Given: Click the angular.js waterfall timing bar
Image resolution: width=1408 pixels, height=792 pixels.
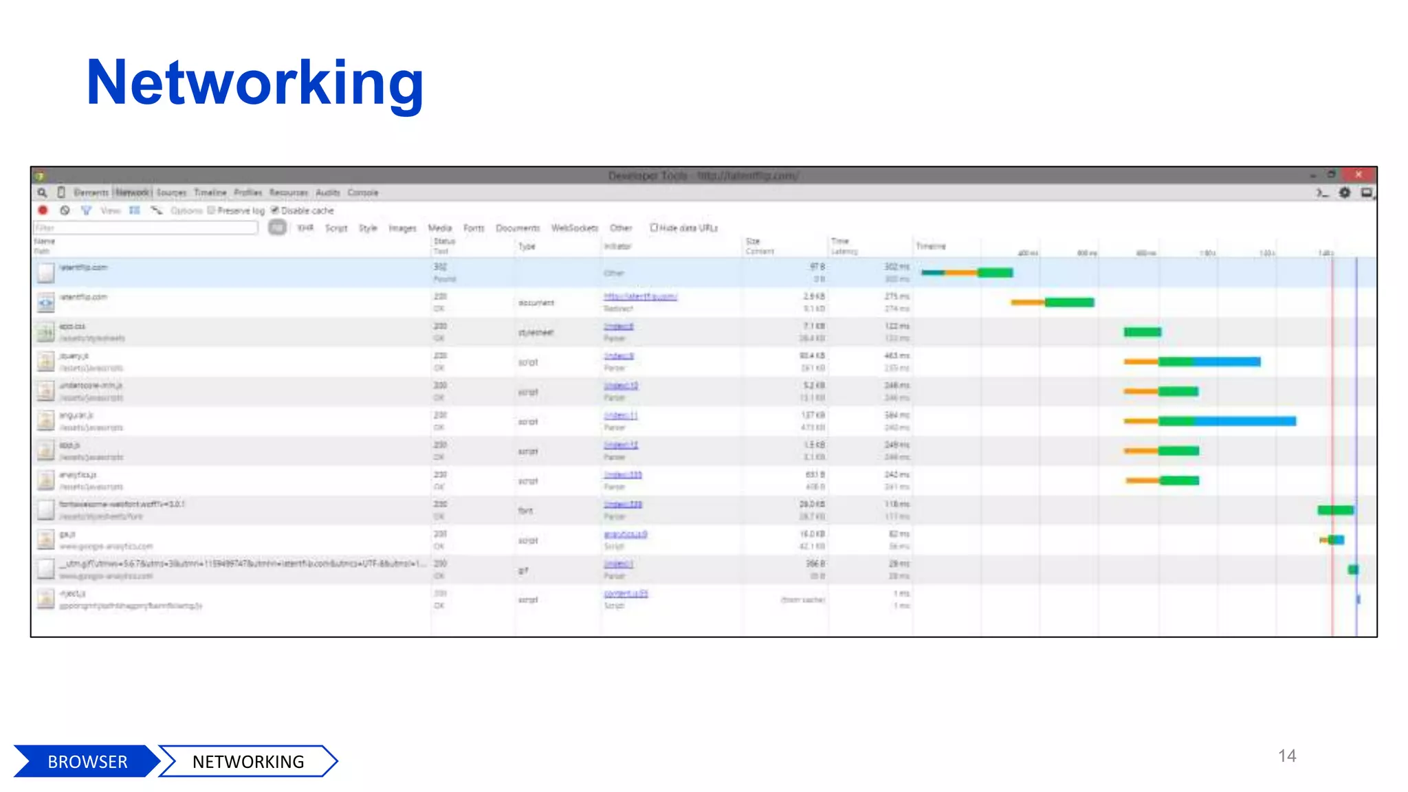Looking at the screenshot, I should [1210, 421].
